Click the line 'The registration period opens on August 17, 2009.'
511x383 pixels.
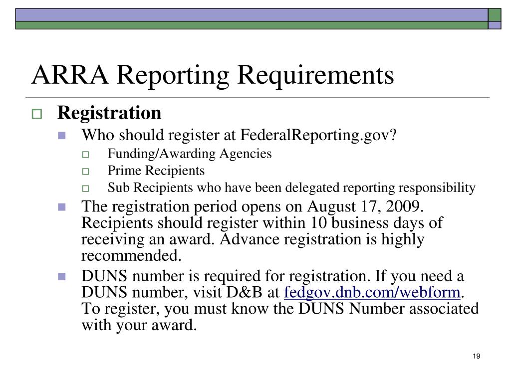click(253, 206)
